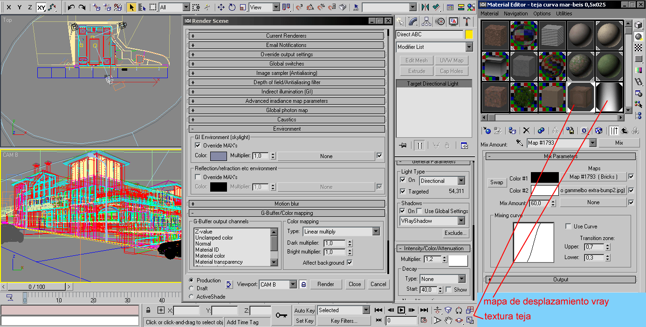Click Configure Modifier Sets icon
The width and height of the screenshot is (646, 327).
coord(464,145)
